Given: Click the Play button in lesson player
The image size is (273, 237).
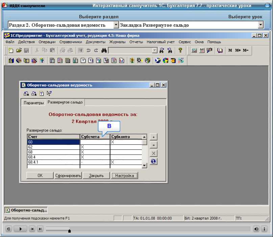Looking at the screenshot, I should point(20,229).
